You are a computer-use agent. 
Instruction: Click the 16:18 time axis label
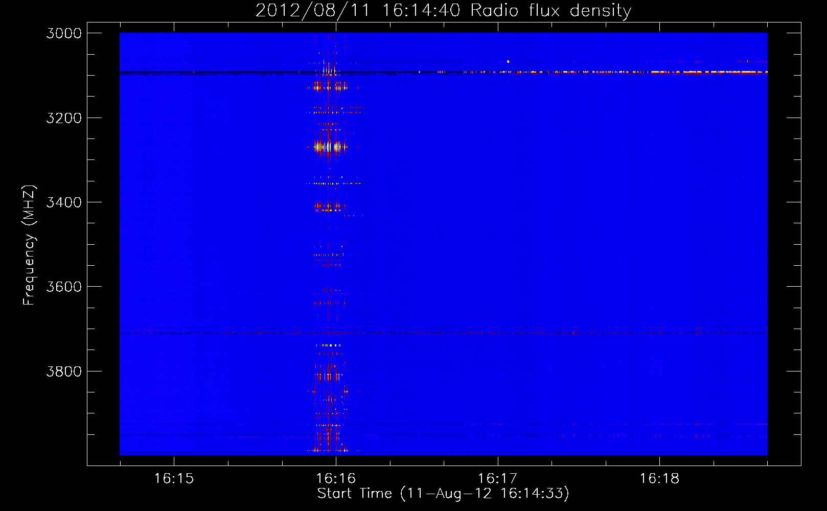(x=659, y=479)
